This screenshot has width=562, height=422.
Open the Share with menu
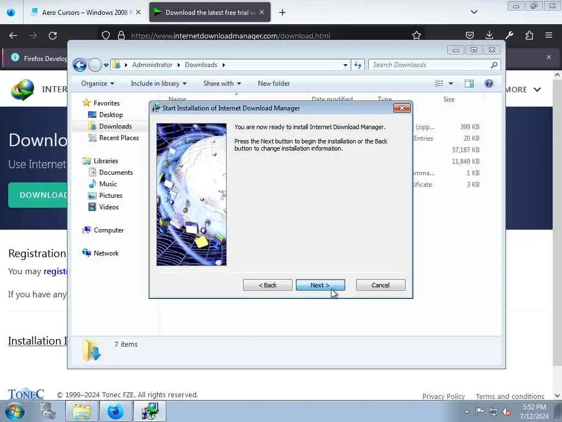click(222, 84)
